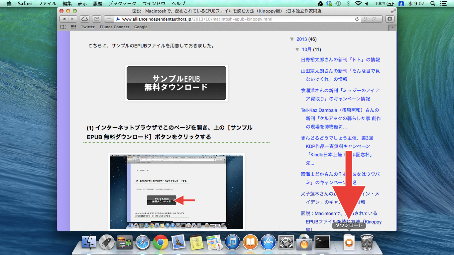Viewport: 454px width, 255px height.
Task: Click the リーダー Reader button
Action: click(x=372, y=19)
